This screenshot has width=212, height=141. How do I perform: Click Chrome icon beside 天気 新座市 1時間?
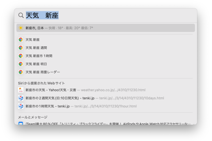coord(21,56)
